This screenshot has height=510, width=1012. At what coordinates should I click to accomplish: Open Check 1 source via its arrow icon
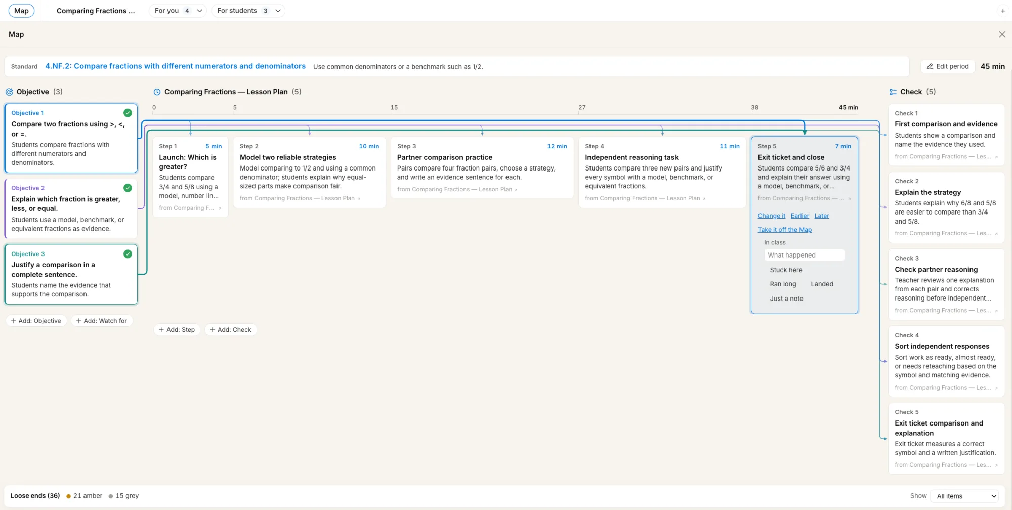(x=996, y=157)
